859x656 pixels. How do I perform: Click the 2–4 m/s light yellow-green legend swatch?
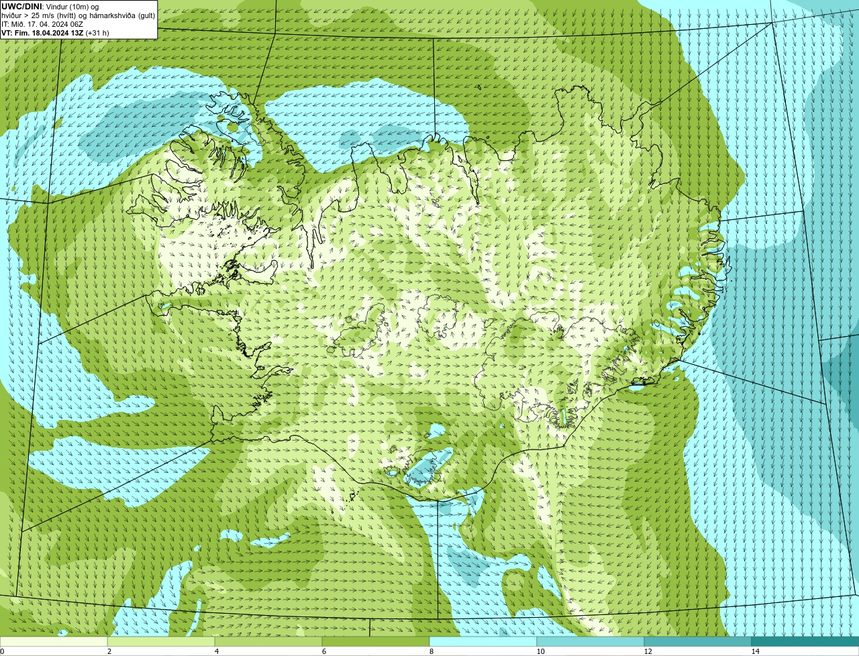161,641
